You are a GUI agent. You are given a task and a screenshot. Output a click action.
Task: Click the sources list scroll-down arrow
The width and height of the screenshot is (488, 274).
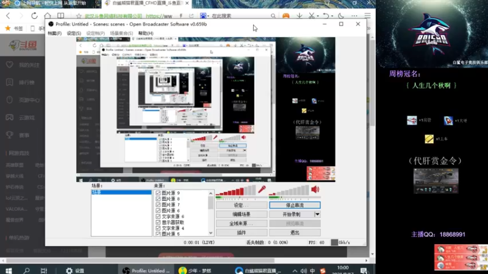(x=210, y=233)
